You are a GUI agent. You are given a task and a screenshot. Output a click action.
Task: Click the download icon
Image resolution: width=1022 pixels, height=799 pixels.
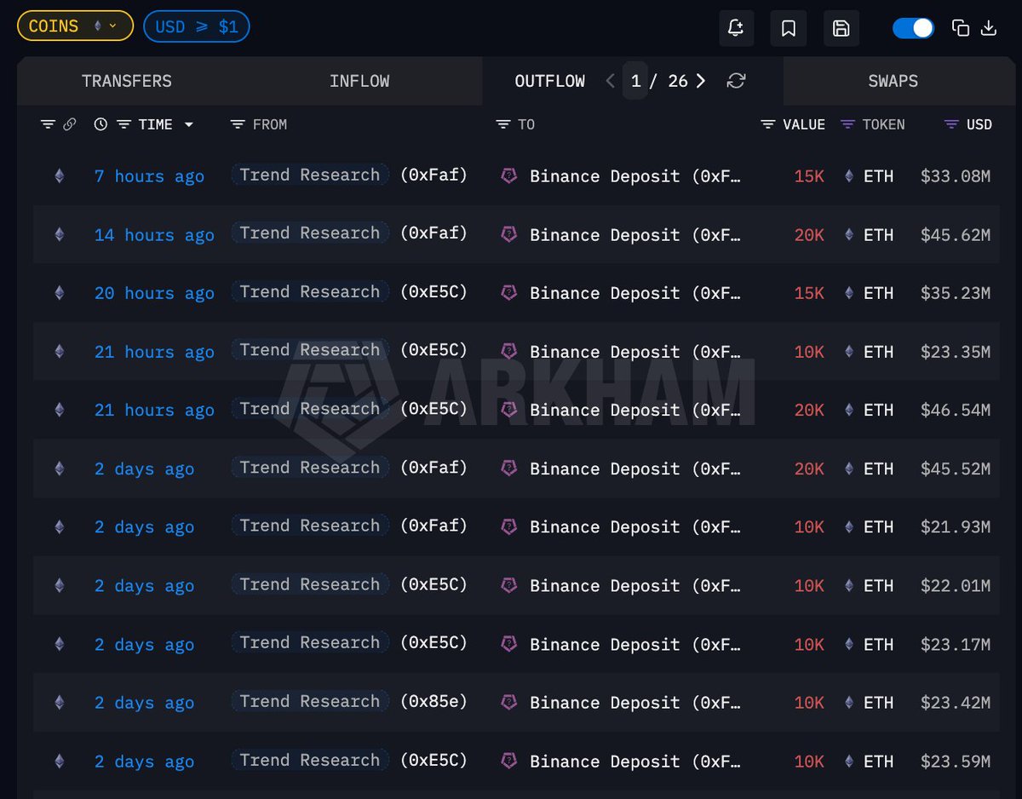(989, 28)
